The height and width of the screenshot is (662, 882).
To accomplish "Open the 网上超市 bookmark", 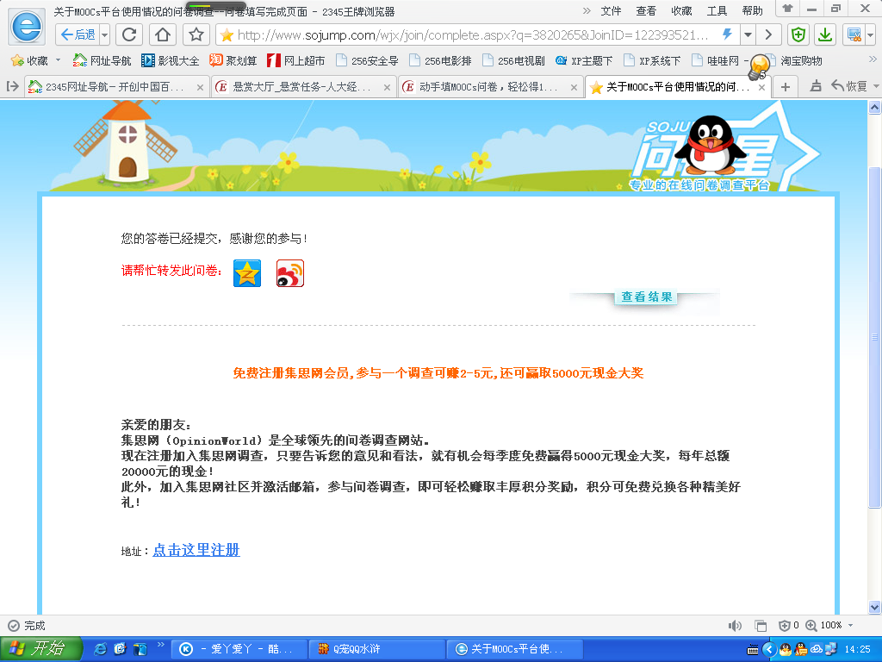I will 296,60.
